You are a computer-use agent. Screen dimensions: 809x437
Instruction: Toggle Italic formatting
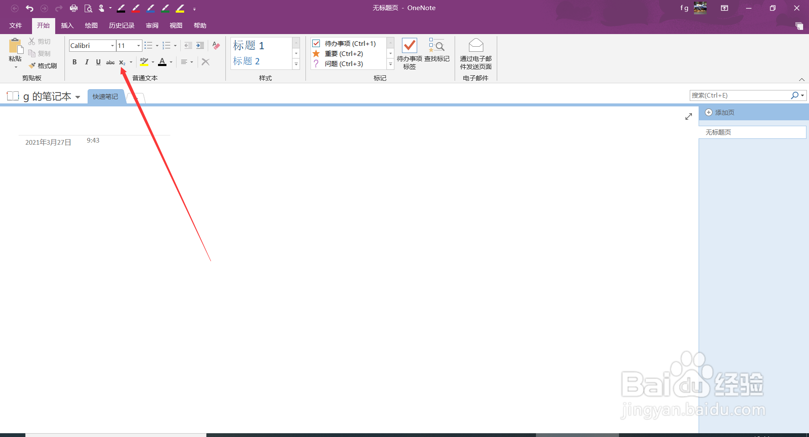click(x=86, y=62)
